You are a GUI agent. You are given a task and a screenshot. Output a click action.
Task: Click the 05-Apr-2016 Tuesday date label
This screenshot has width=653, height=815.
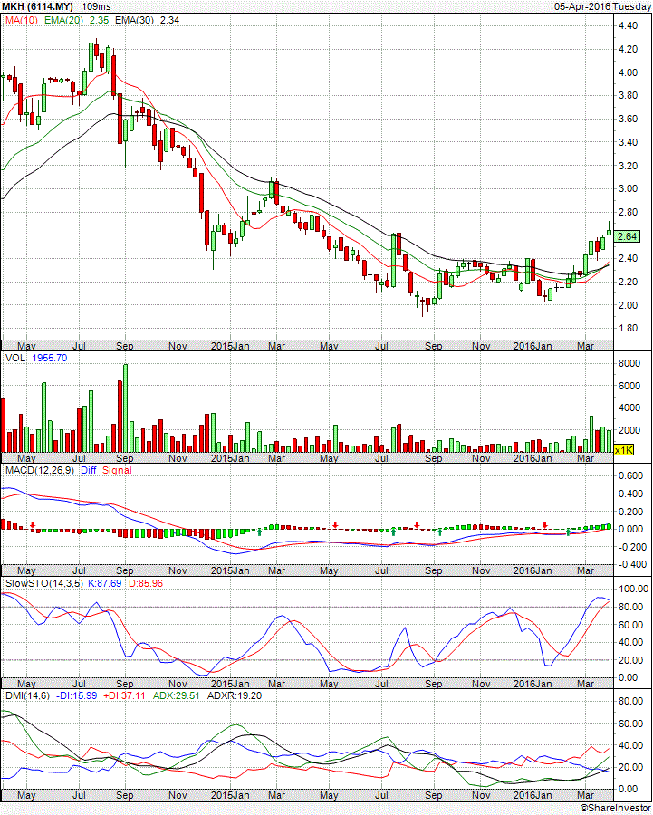coord(602,6)
